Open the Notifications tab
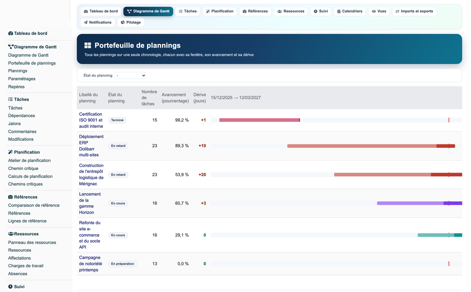471x292 pixels. [x=98, y=22]
